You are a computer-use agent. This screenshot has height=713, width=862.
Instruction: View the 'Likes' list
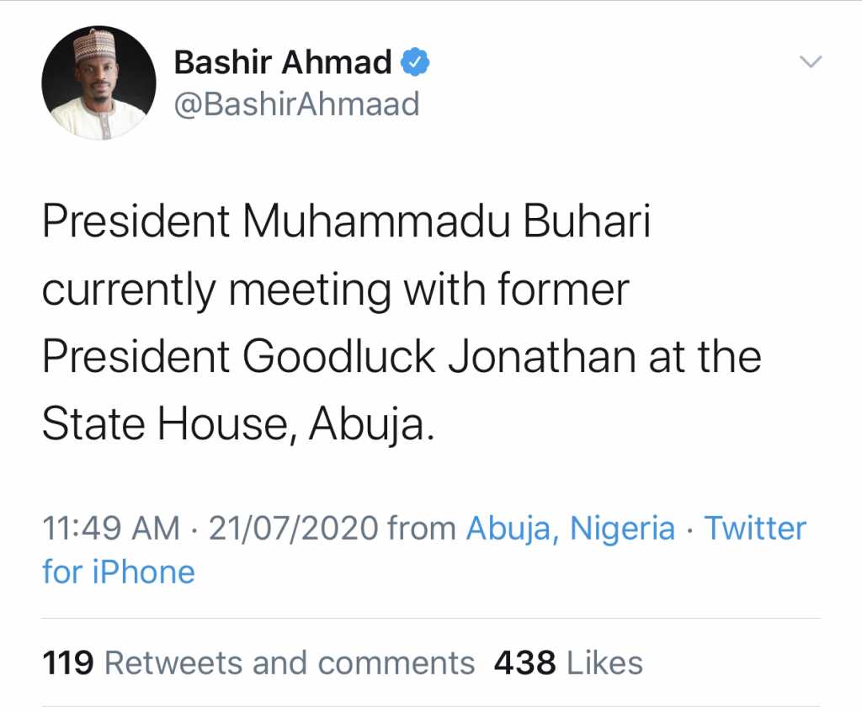pyautogui.click(x=604, y=663)
